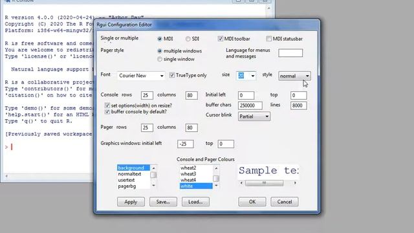The image size is (414, 233).
Task: Click the Initial left field
Action: 246,95
